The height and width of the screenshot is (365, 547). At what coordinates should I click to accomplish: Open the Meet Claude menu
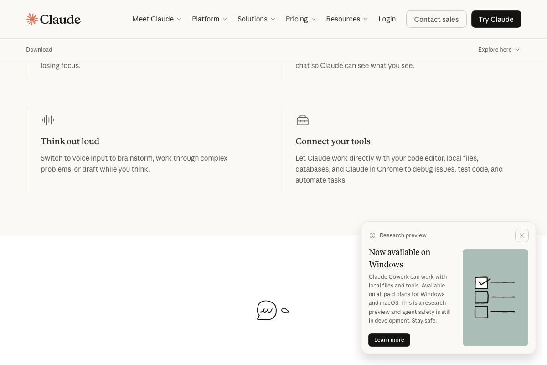tap(157, 19)
